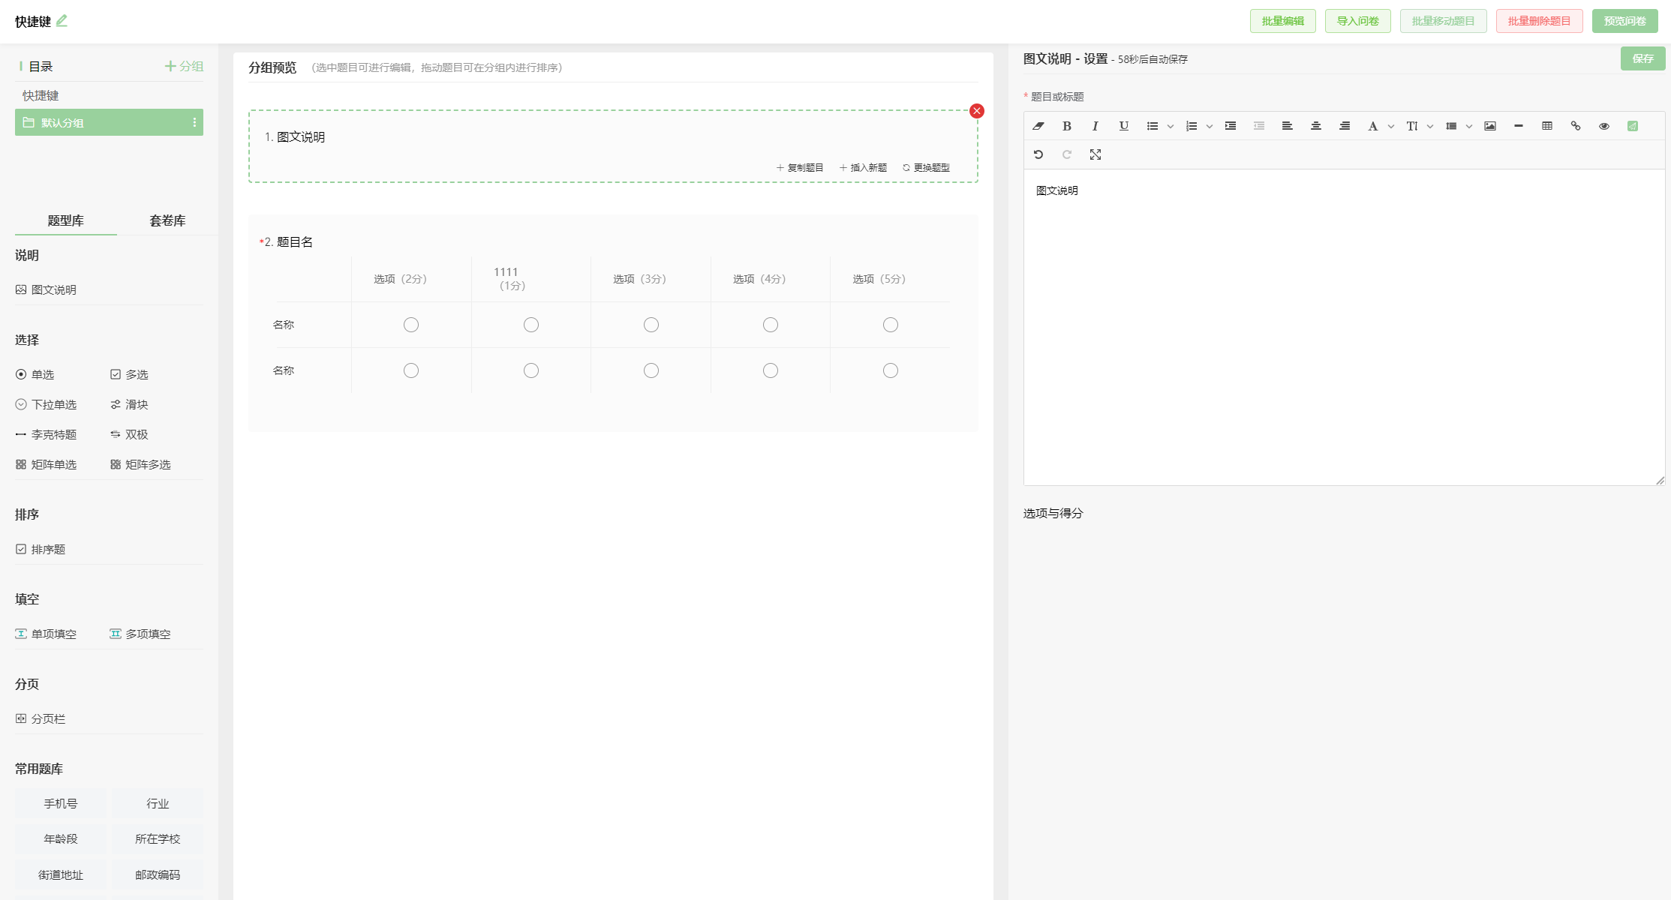Expand the line height dropdown arrow
The height and width of the screenshot is (900, 1671).
click(1469, 126)
